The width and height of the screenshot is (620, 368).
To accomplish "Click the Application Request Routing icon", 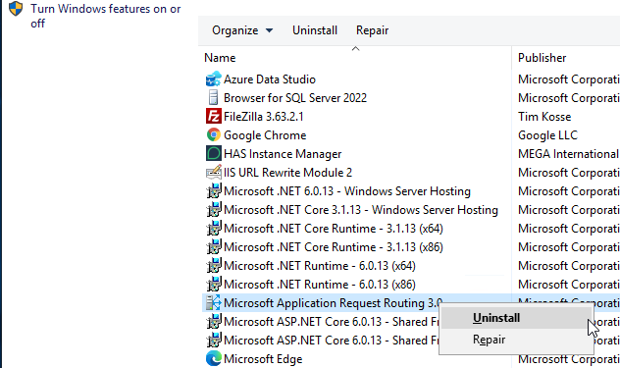I will point(214,302).
